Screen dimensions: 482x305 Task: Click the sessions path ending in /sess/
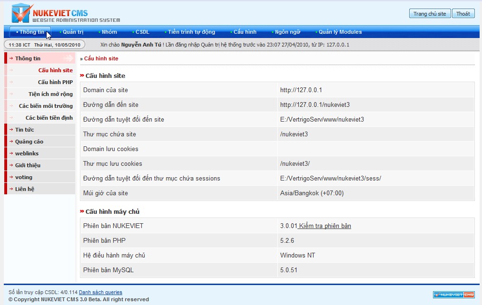tap(330, 178)
